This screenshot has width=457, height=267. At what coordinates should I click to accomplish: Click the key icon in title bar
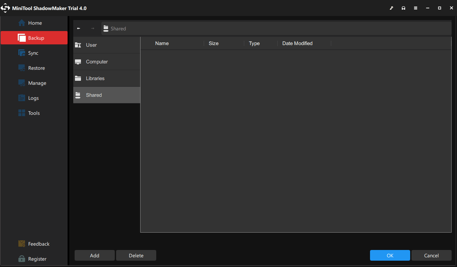point(391,8)
